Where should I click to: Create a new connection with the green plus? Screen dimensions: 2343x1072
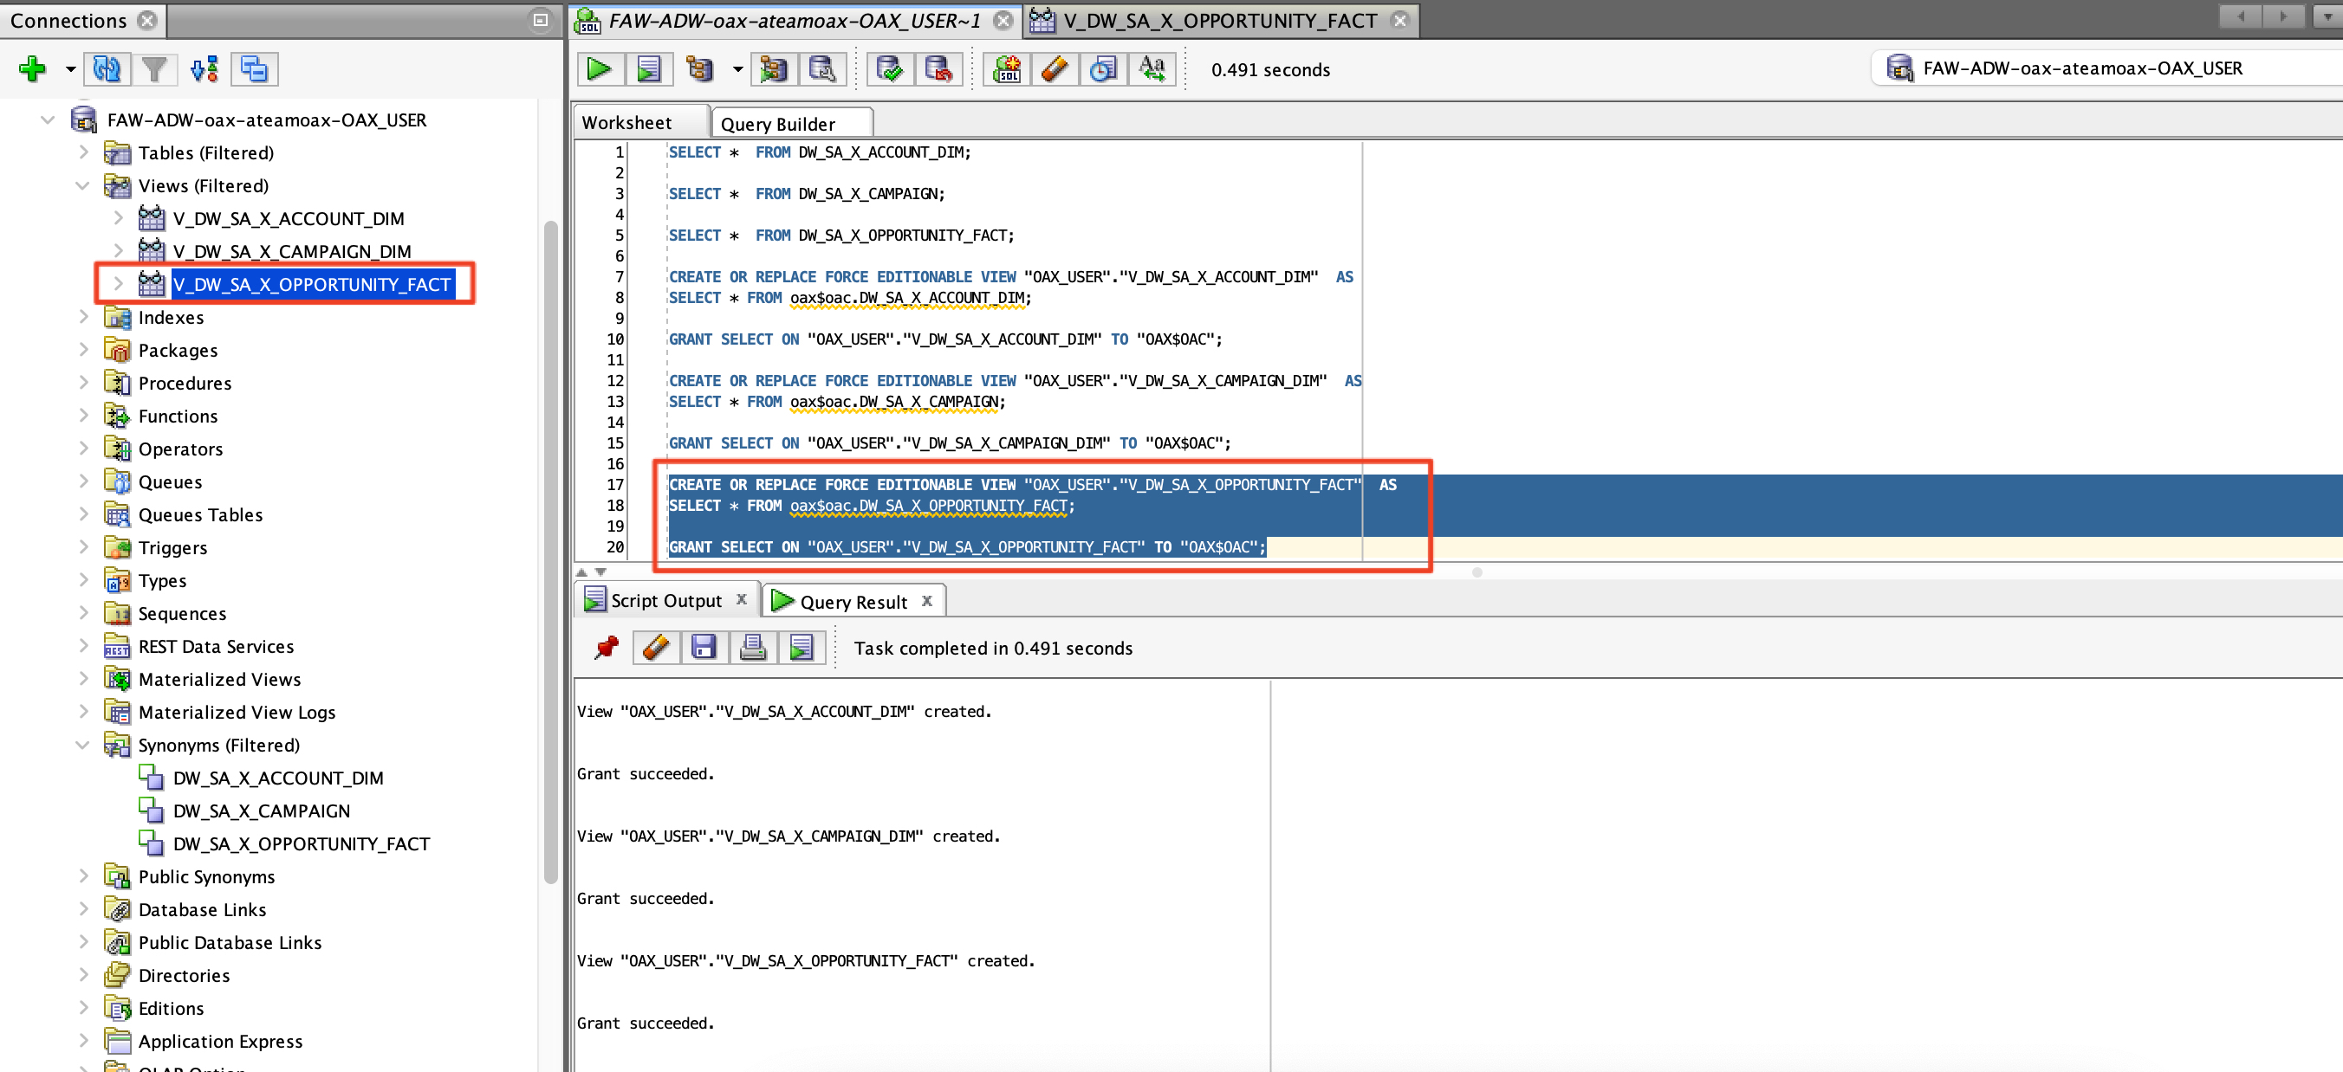[x=32, y=68]
